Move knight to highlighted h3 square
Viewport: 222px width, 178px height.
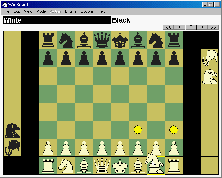[x=174, y=130]
